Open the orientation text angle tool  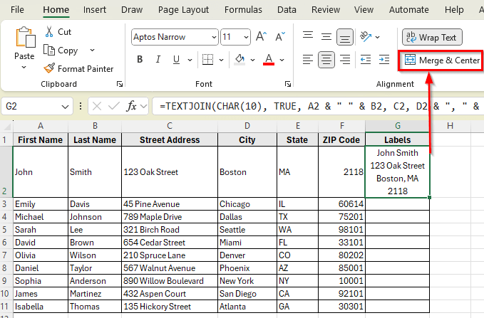point(366,37)
